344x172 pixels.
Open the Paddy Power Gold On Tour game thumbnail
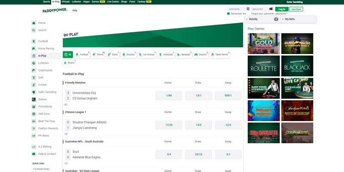tap(264, 43)
